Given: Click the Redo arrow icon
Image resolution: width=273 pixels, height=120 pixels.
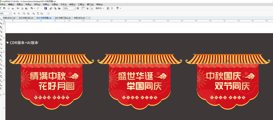Looking at the screenshot, I should (38, 8).
